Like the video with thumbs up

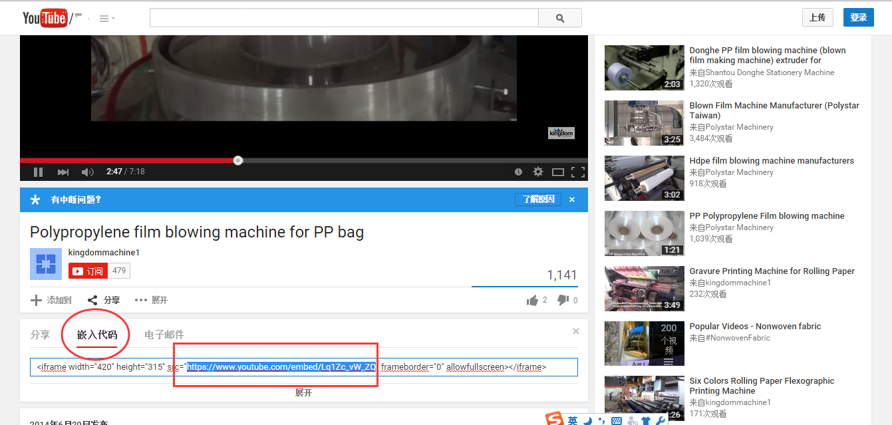coord(532,301)
